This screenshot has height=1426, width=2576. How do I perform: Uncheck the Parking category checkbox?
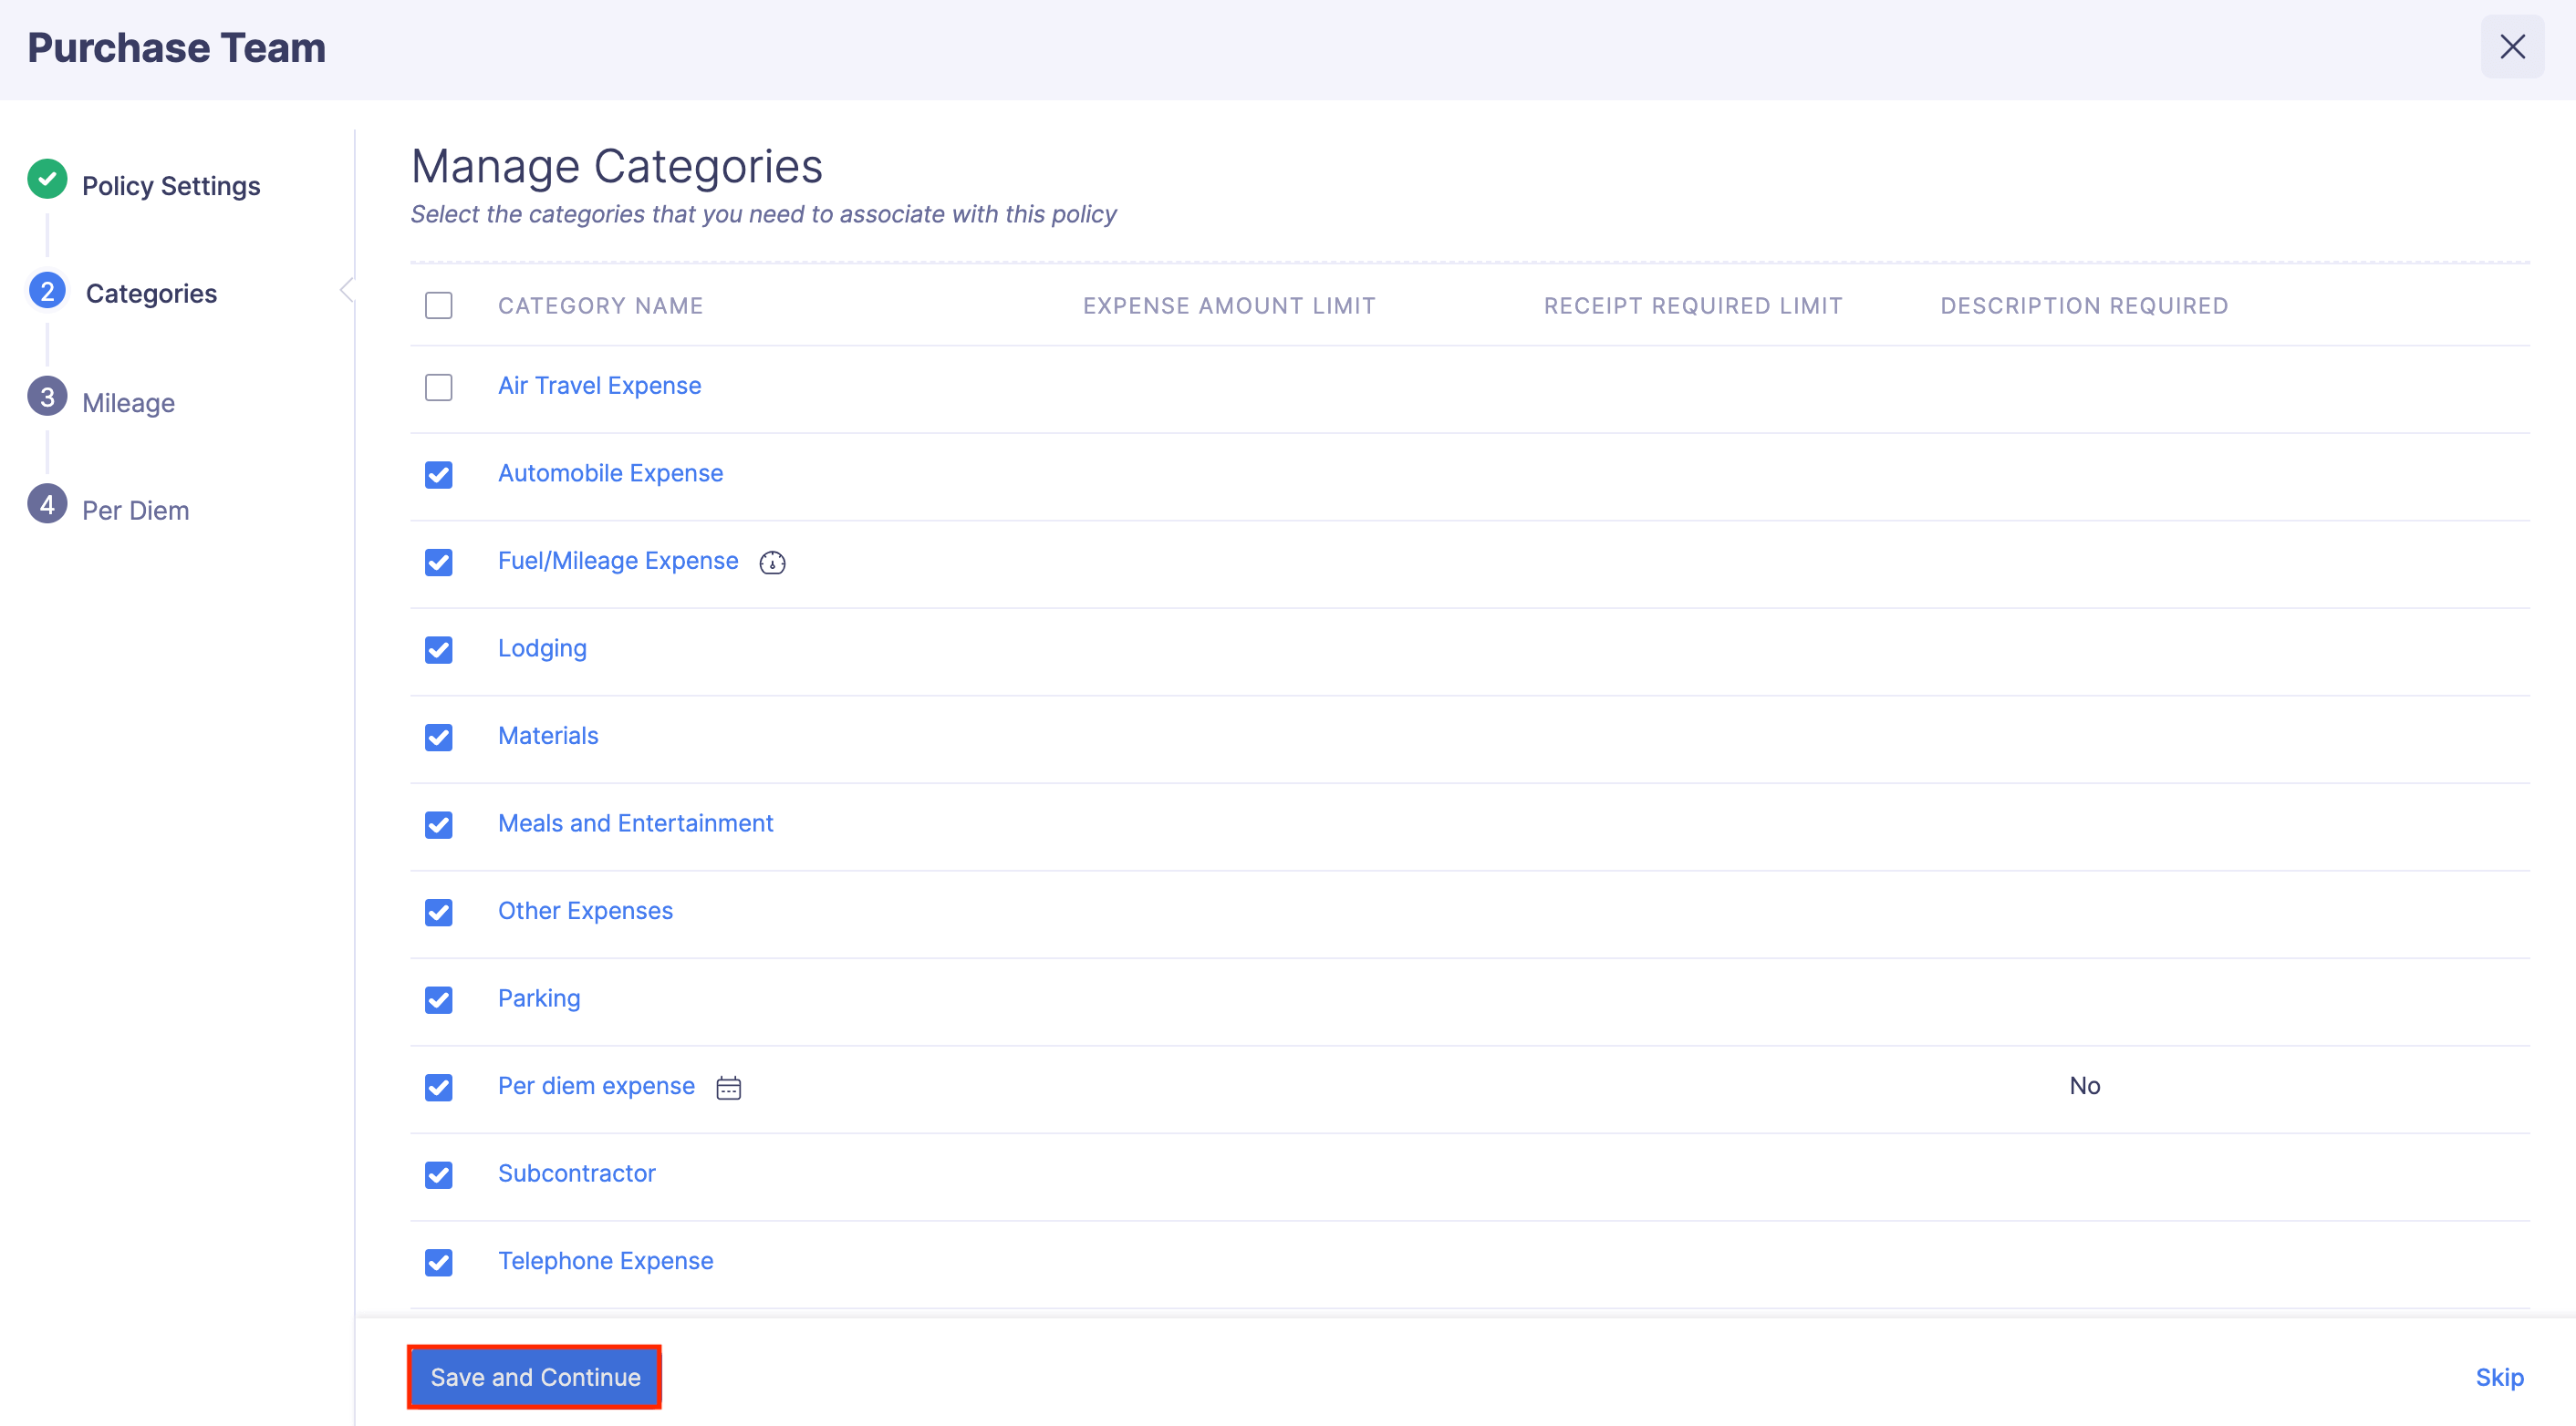(x=438, y=999)
